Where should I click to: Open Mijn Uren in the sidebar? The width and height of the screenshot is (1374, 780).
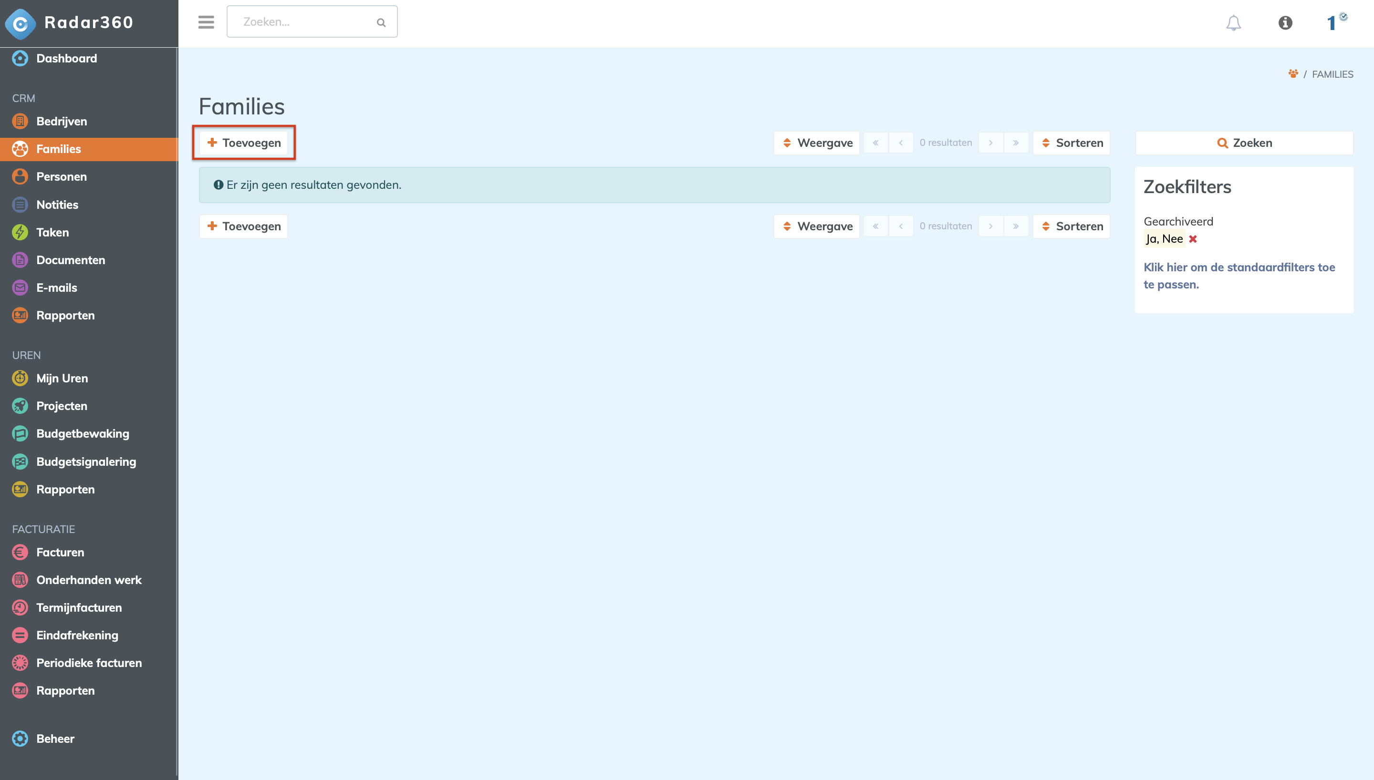62,378
